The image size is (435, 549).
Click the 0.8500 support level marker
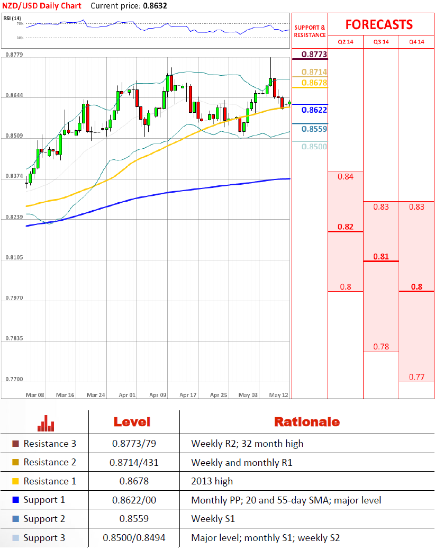point(314,146)
